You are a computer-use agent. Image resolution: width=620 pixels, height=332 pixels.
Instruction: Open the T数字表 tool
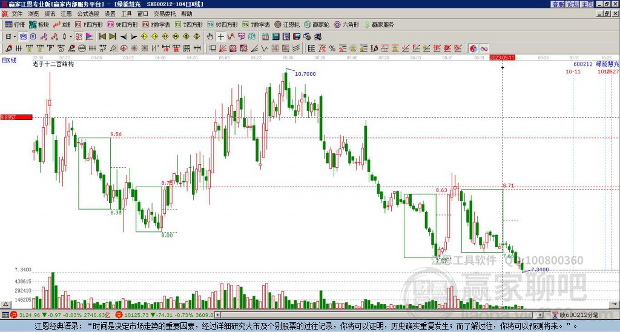(256, 24)
